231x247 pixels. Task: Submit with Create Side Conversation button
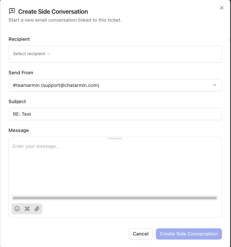click(189, 234)
